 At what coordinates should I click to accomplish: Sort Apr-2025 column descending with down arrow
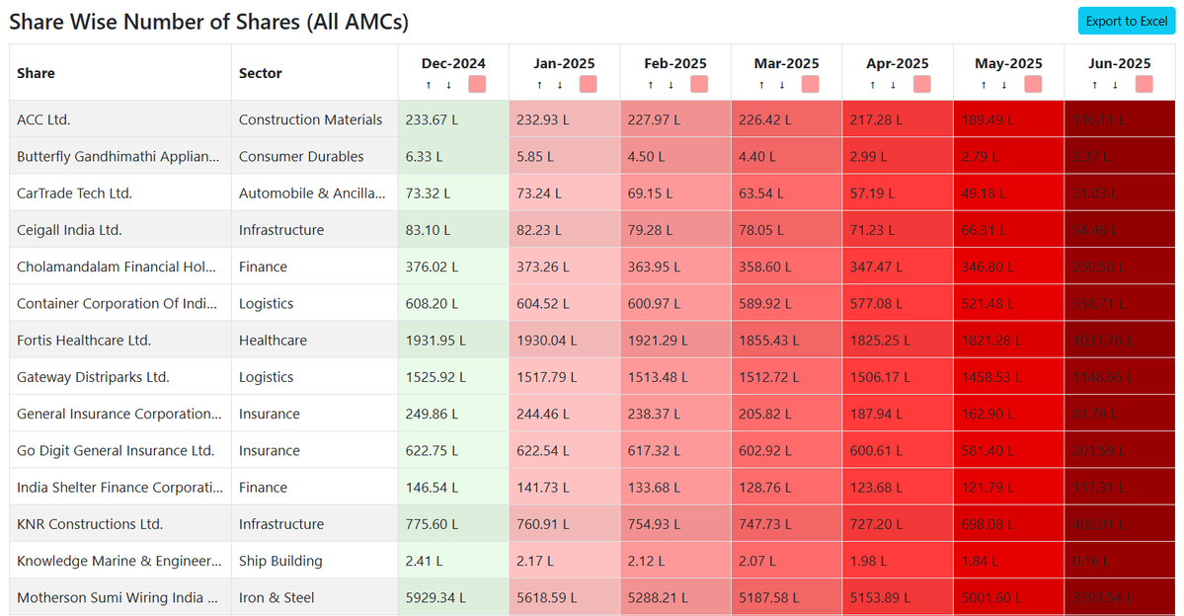(894, 85)
